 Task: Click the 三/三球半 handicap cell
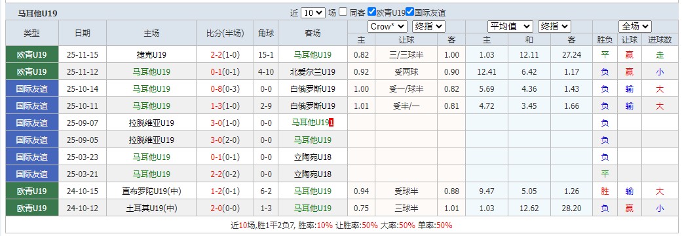pos(406,55)
